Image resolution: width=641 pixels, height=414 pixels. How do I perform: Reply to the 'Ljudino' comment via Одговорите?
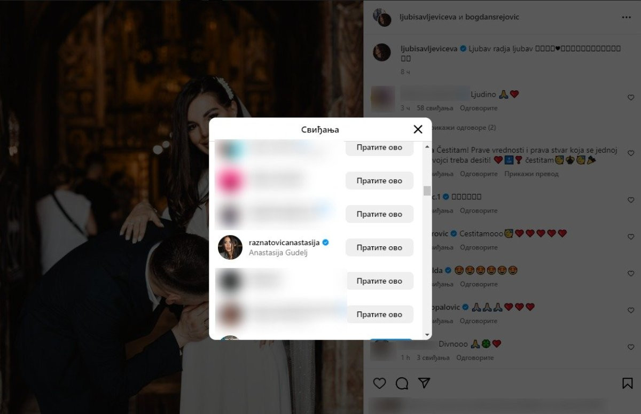pyautogui.click(x=479, y=108)
